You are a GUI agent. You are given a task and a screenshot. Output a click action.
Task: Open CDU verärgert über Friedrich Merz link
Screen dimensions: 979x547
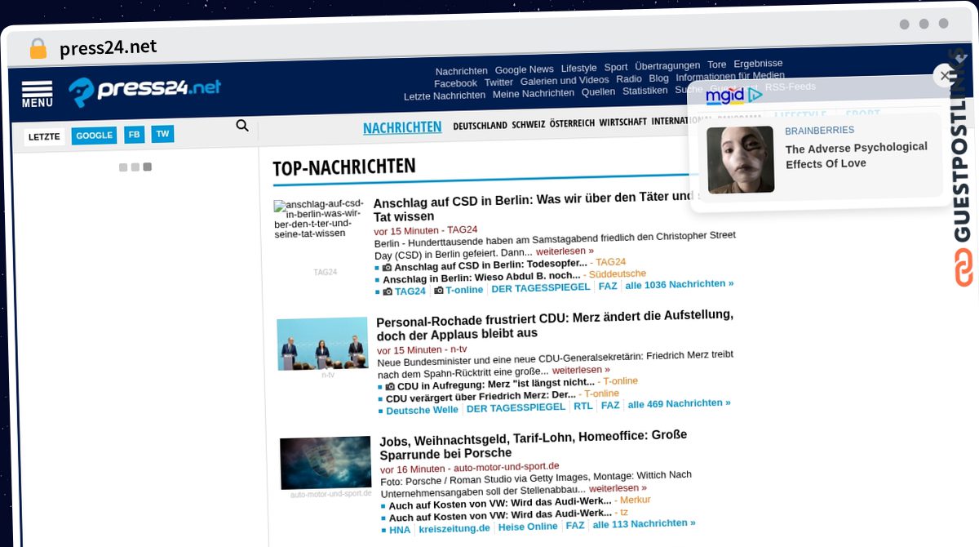click(481, 397)
